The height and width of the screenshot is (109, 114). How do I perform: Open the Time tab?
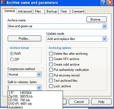64,11
